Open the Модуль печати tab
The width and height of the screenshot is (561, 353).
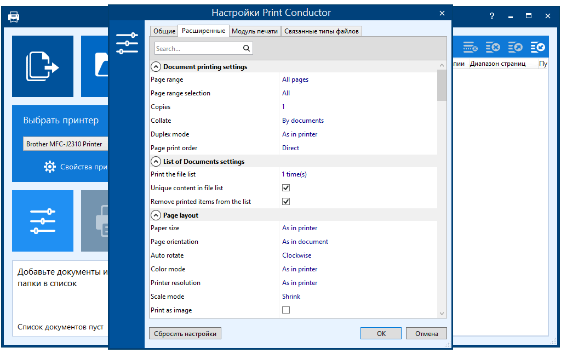255,31
